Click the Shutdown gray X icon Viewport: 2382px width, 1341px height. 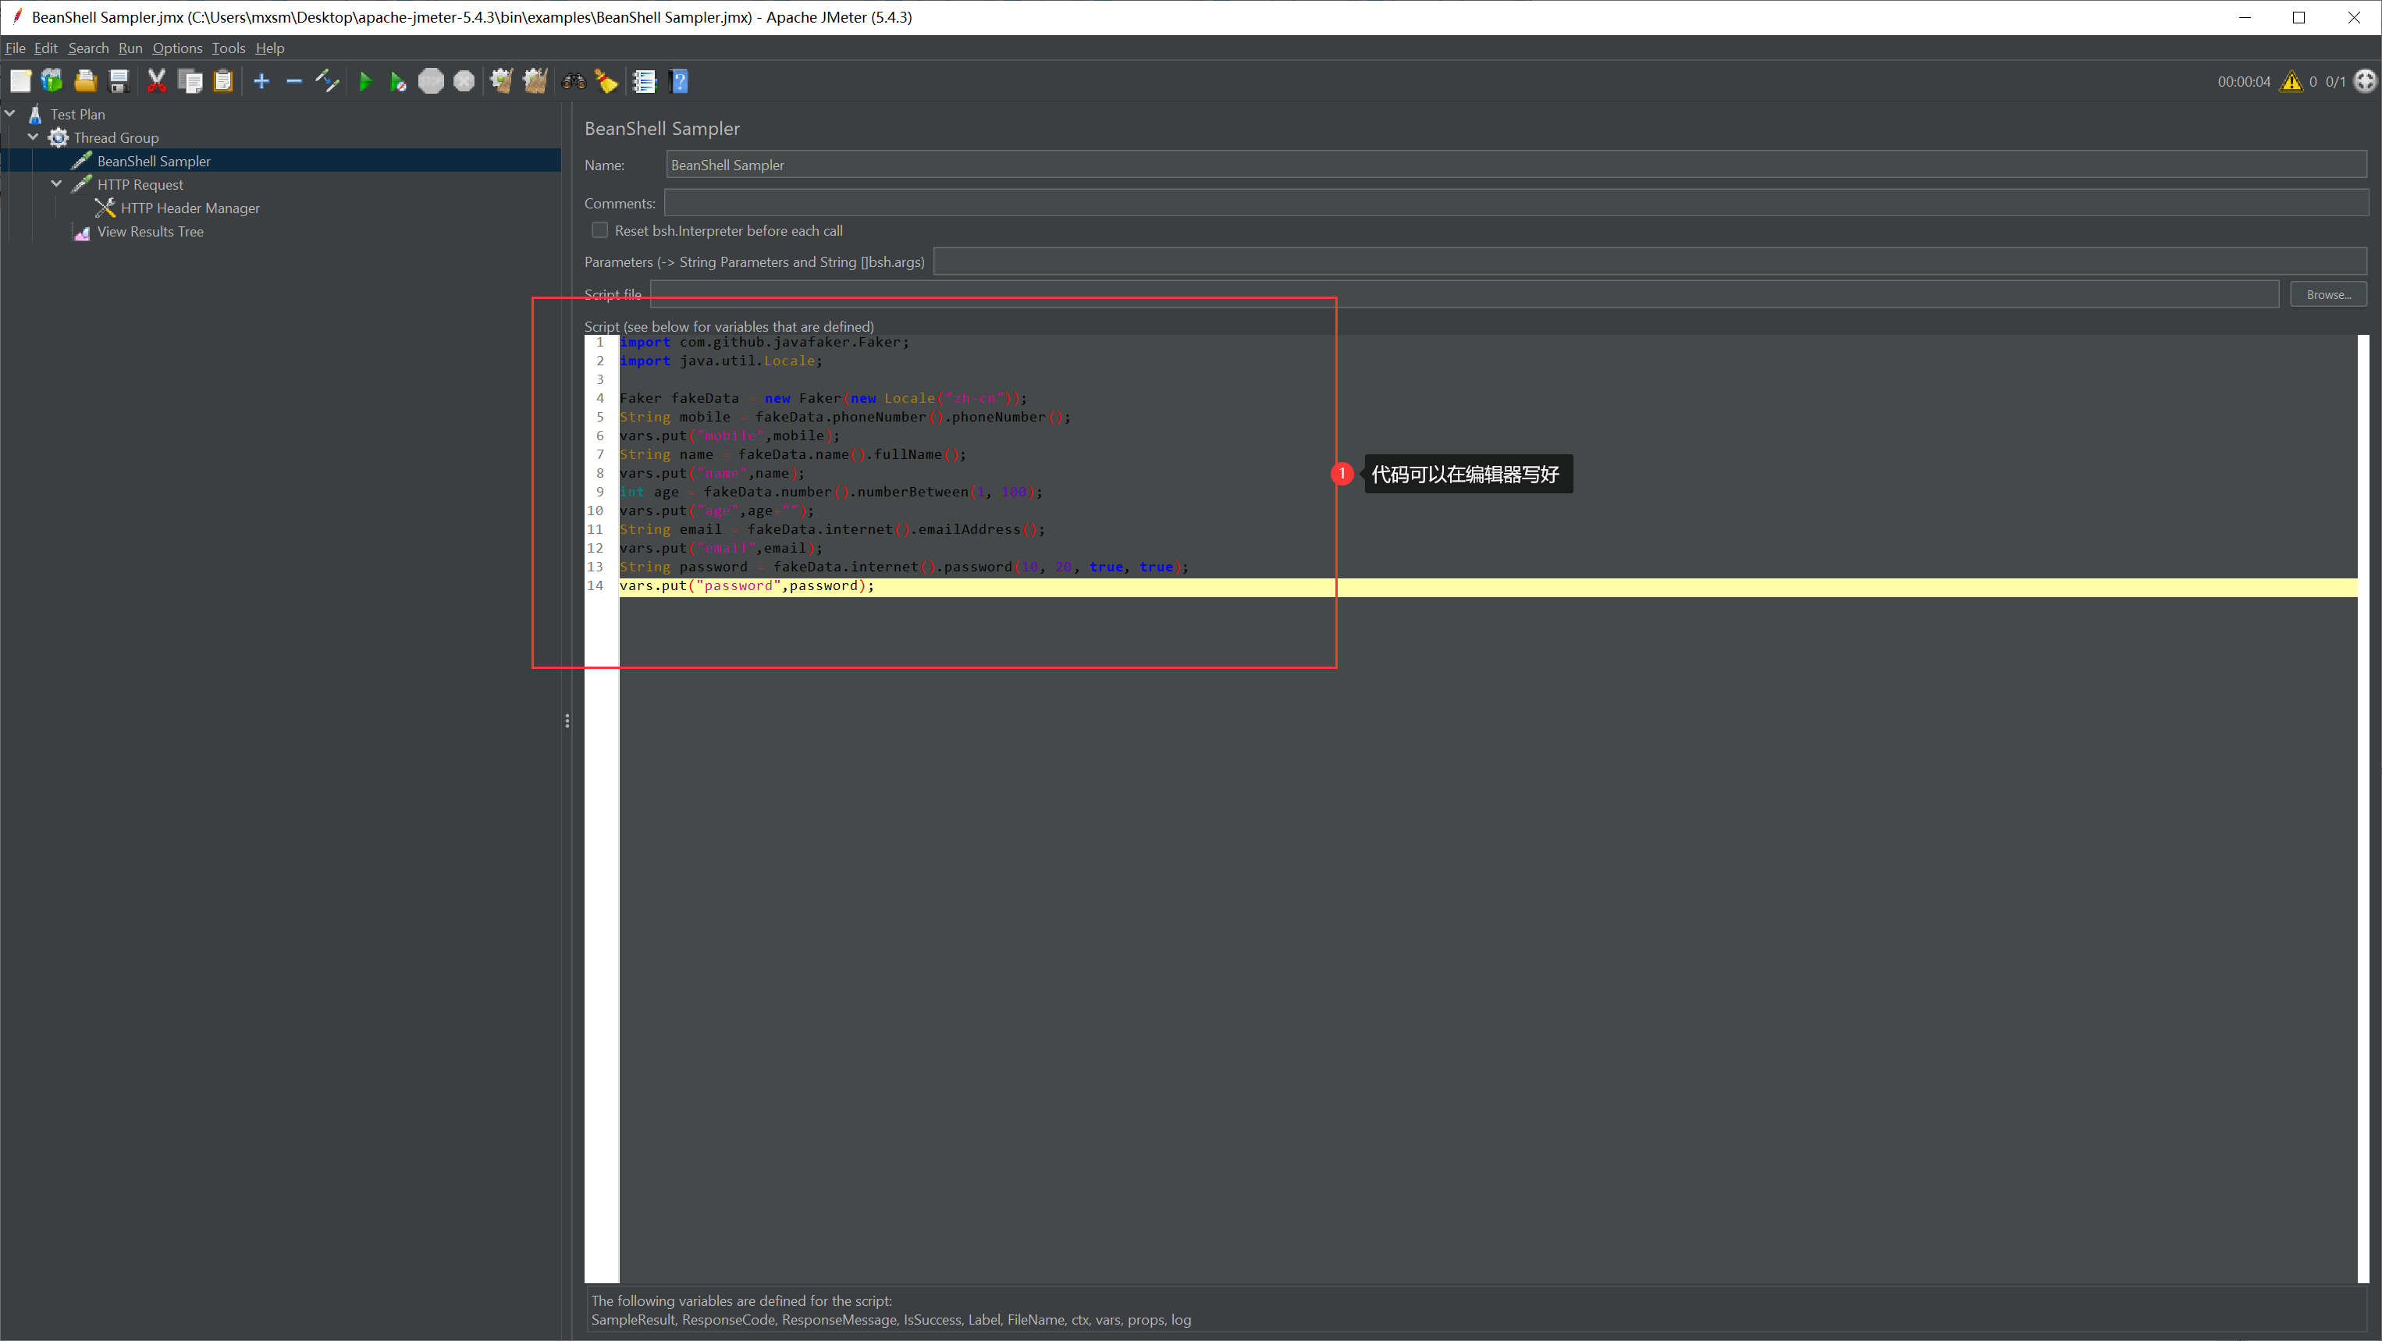tap(464, 81)
